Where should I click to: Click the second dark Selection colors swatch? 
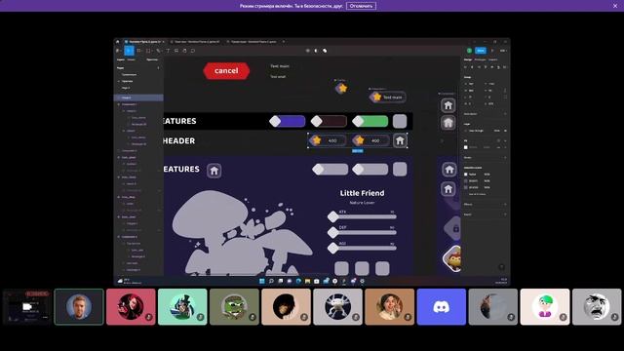(466, 180)
